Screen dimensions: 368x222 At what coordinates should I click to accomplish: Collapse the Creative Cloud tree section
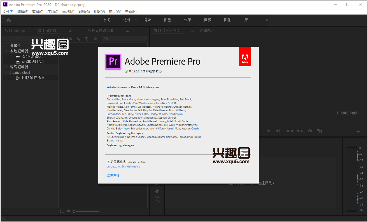coord(6,73)
